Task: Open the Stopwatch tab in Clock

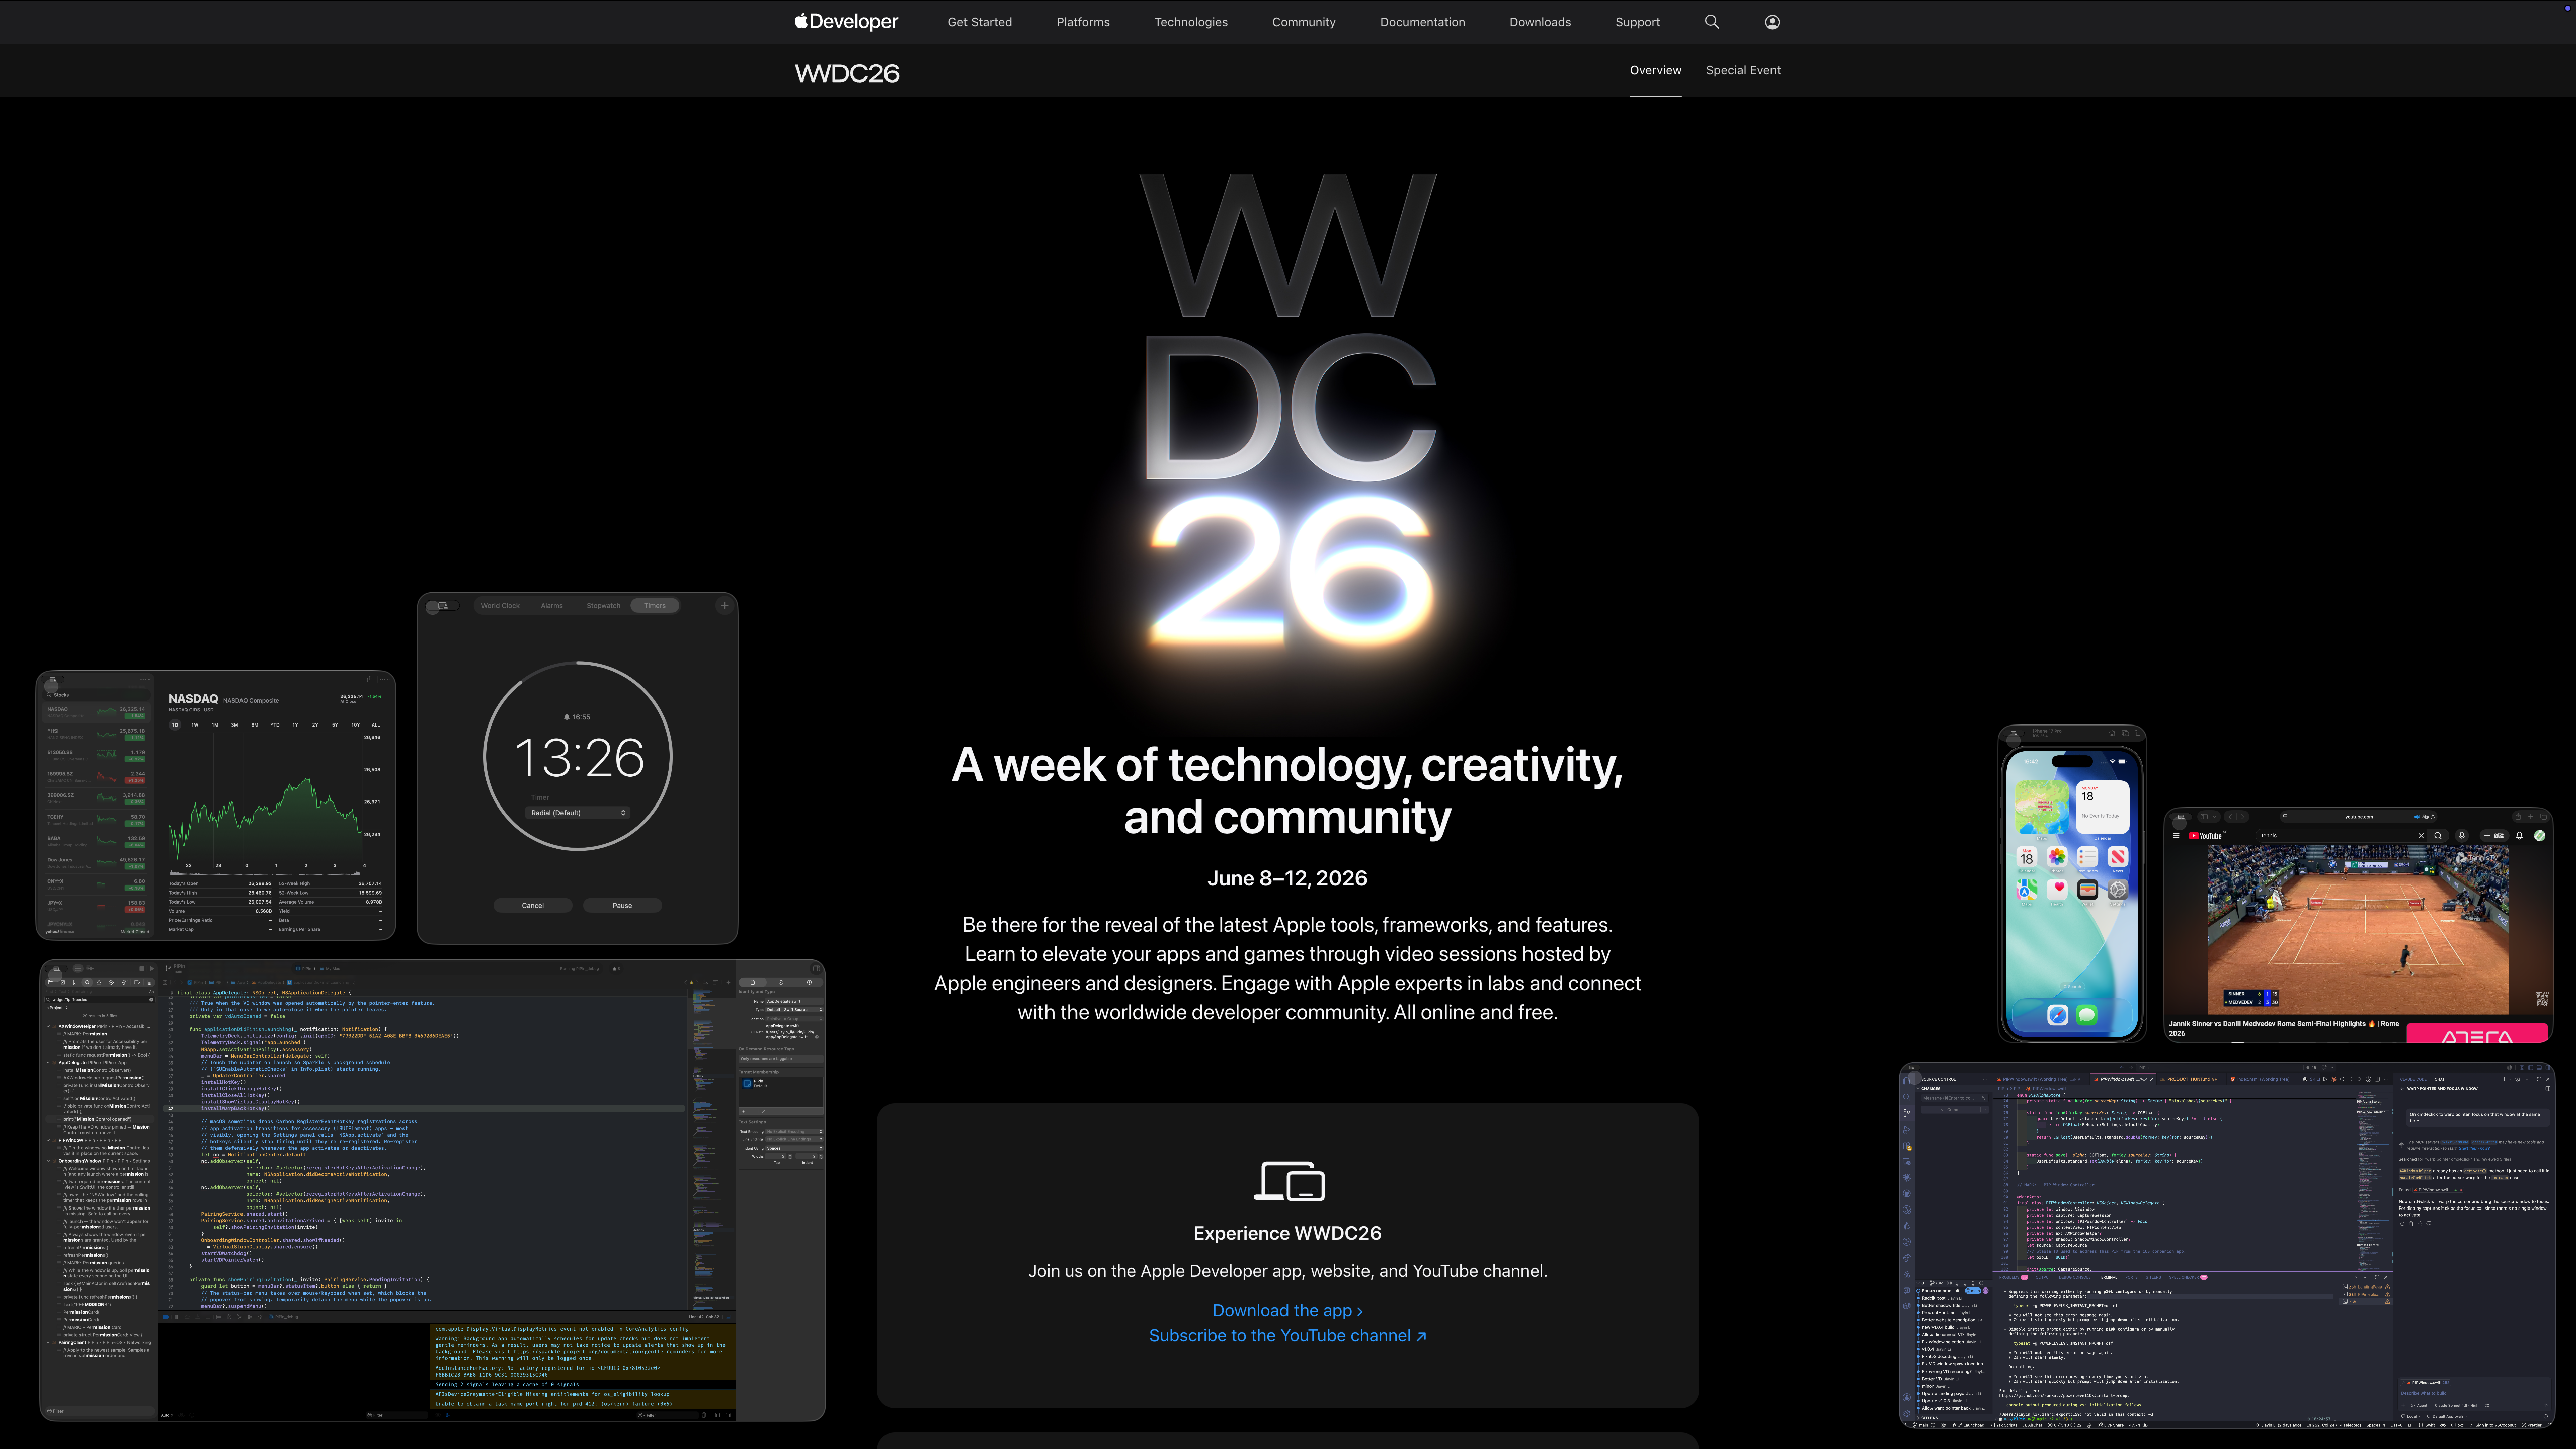Action: 603,605
